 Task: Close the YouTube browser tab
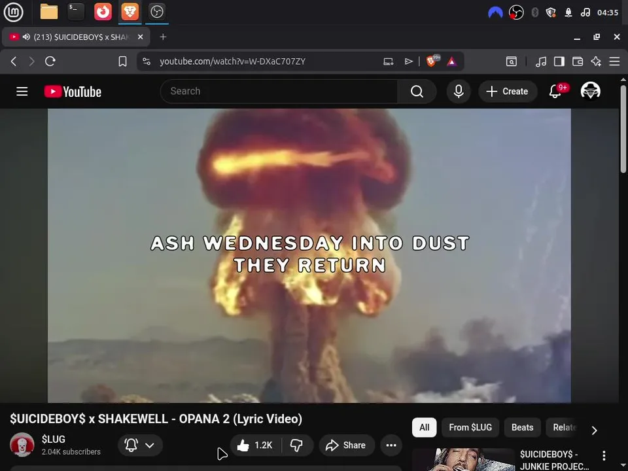pos(140,37)
